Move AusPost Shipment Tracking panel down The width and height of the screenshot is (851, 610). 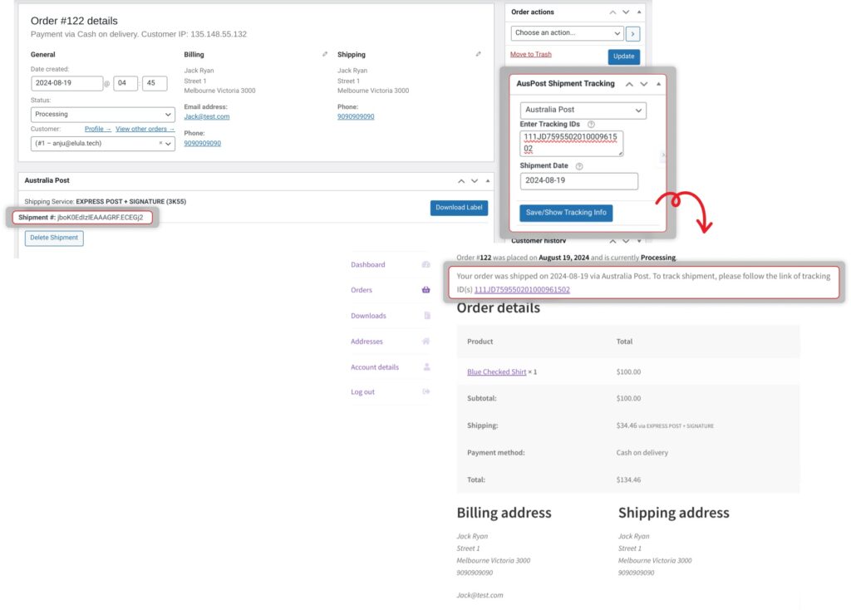644,84
